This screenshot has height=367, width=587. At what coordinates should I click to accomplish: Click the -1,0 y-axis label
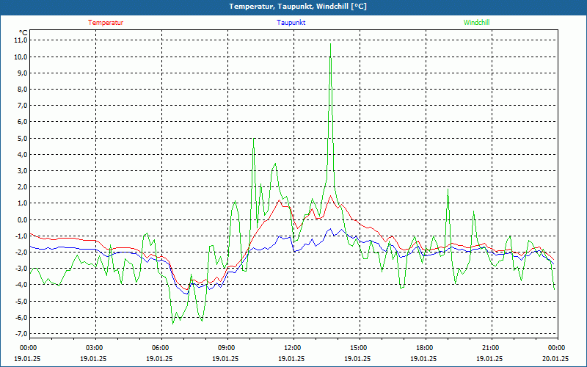point(21,236)
